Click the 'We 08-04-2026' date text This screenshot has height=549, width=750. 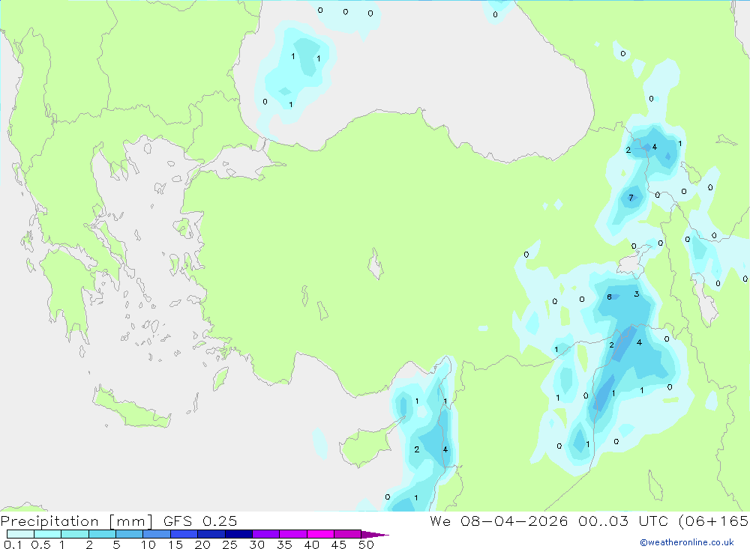pyautogui.click(x=499, y=521)
